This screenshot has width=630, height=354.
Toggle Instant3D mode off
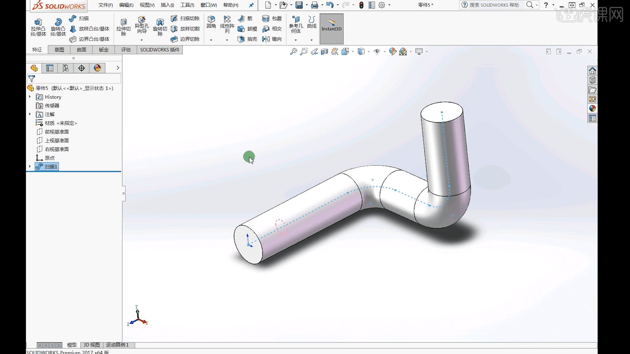point(331,29)
